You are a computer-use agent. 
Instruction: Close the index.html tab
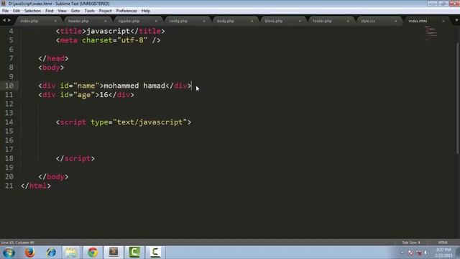(443, 21)
